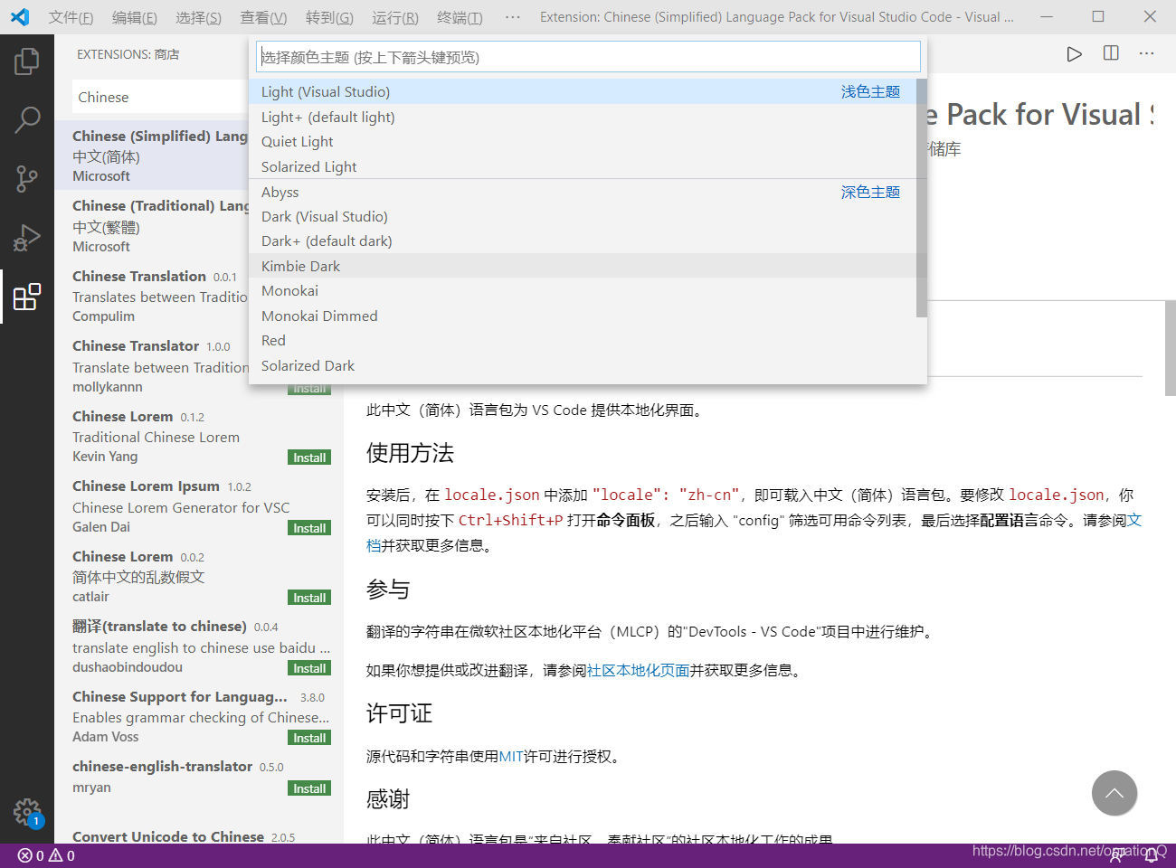Open Chinese Translation 0.0.1 extension
This screenshot has height=868, width=1176.
pyautogui.click(x=152, y=296)
